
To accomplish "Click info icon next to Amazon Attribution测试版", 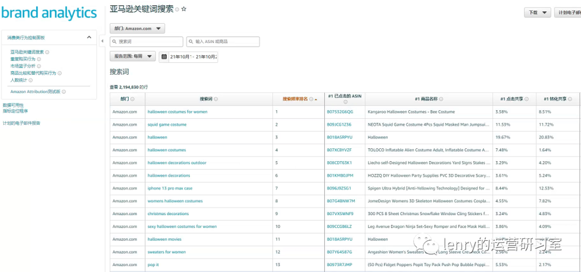I will point(63,92).
